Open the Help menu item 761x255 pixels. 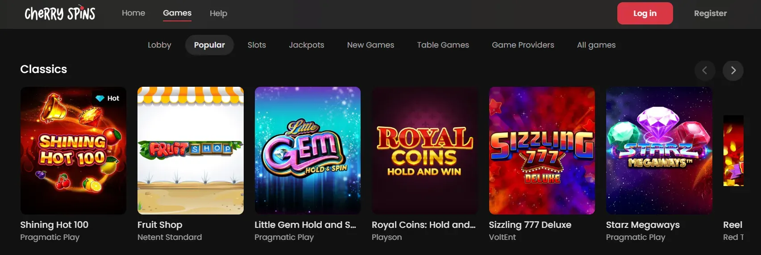tap(218, 13)
